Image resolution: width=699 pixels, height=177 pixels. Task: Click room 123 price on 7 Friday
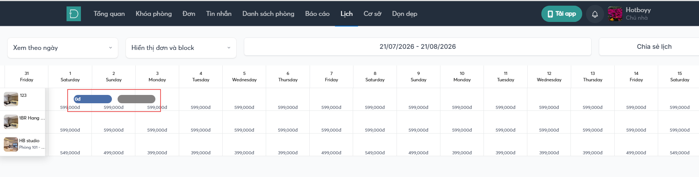(x=332, y=107)
